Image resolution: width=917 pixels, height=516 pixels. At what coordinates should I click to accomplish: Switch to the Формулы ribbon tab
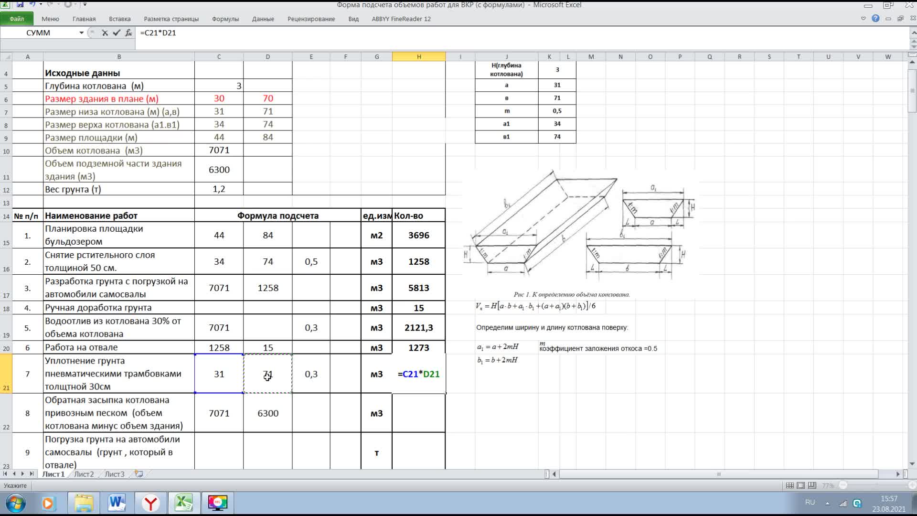coord(225,19)
